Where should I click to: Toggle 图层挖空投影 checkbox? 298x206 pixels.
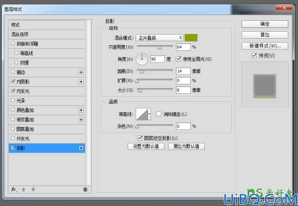140,138
